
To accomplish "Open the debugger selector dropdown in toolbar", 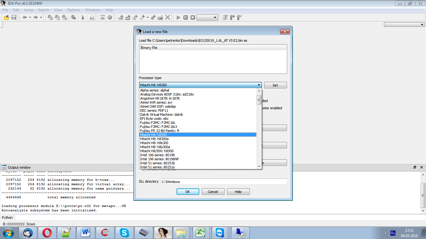I will tap(207, 18).
